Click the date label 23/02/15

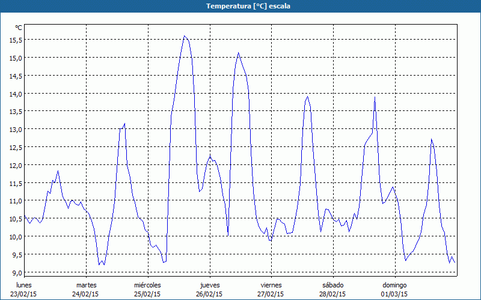(x=24, y=294)
